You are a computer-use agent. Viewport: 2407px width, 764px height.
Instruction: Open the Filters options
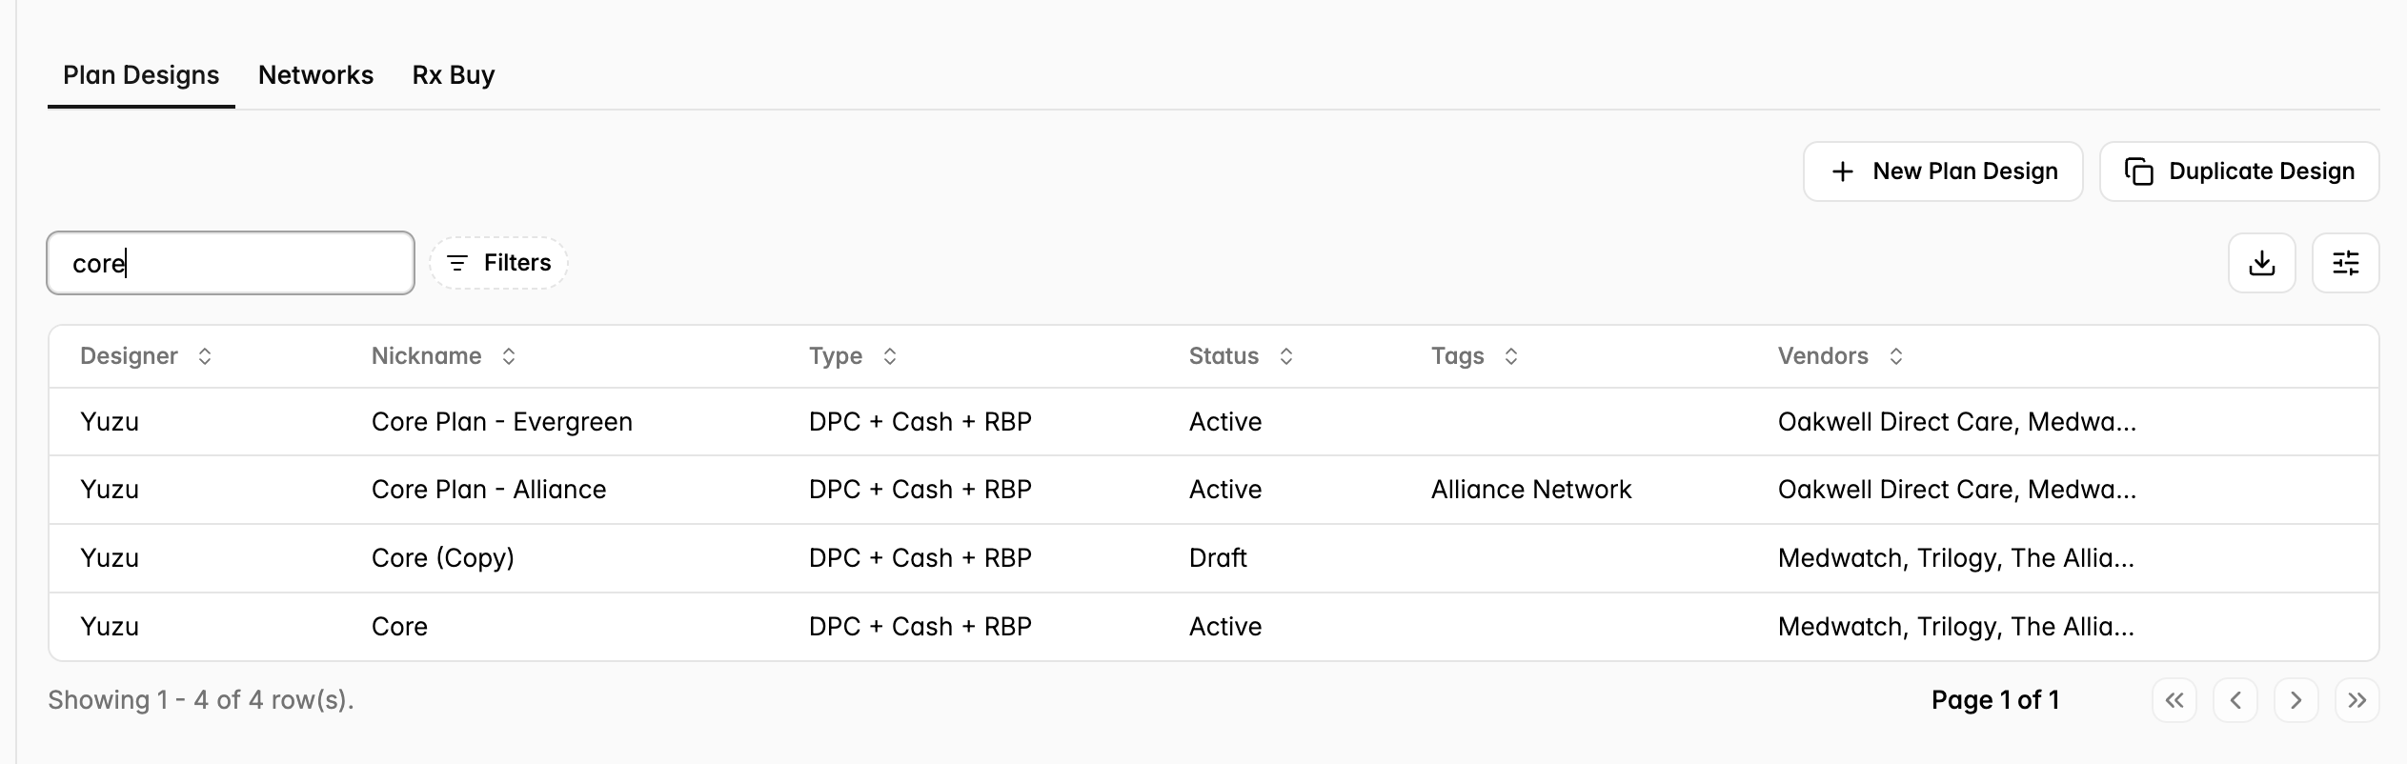coord(498,263)
